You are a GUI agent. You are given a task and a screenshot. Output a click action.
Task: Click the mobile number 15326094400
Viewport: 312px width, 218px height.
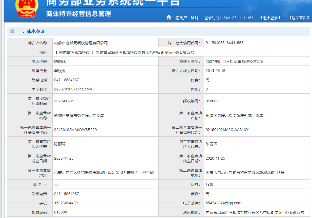(x=66, y=203)
